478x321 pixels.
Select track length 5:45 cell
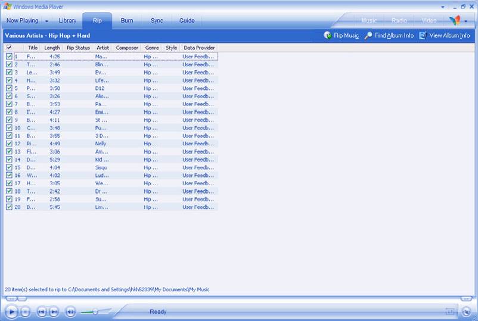point(55,207)
